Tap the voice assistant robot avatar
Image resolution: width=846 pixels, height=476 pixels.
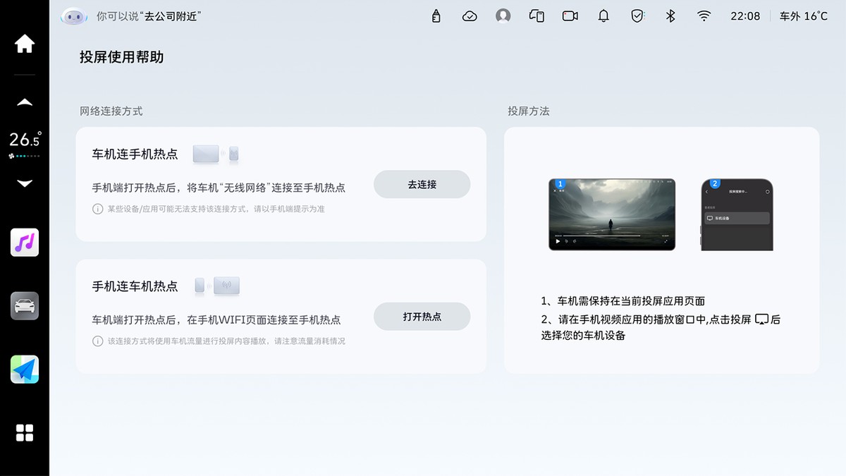[74, 16]
